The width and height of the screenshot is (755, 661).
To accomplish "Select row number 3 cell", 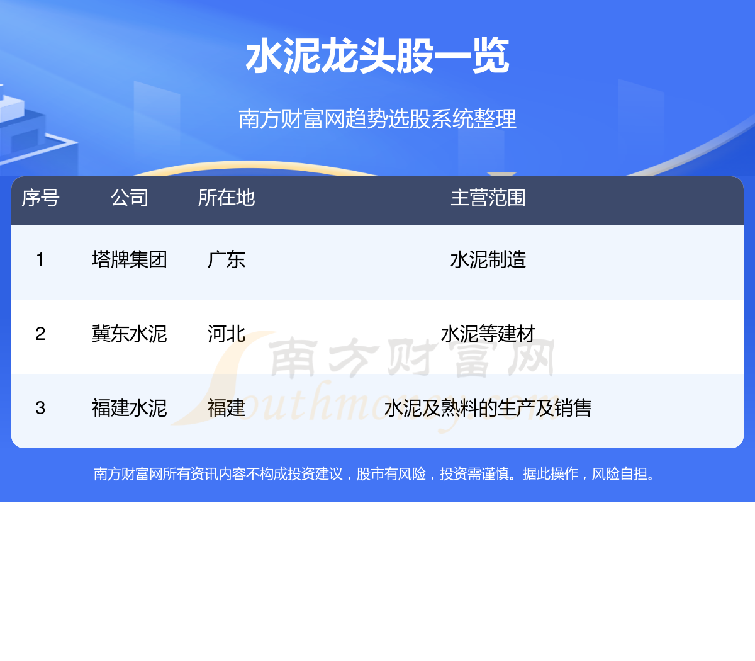I will pyautogui.click(x=40, y=408).
